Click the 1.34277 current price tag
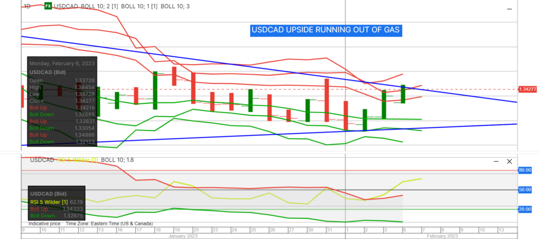Screen dimensions: 539x239 coord(527,89)
